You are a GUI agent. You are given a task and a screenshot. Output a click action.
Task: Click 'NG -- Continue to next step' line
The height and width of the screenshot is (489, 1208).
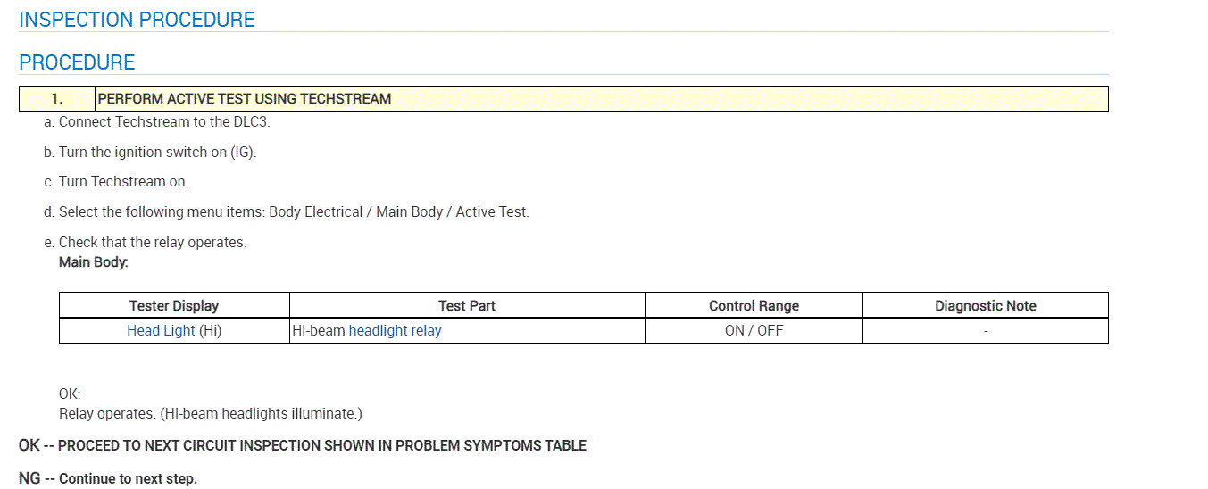click(x=107, y=478)
